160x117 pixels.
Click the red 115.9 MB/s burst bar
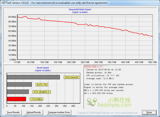click(16, 99)
